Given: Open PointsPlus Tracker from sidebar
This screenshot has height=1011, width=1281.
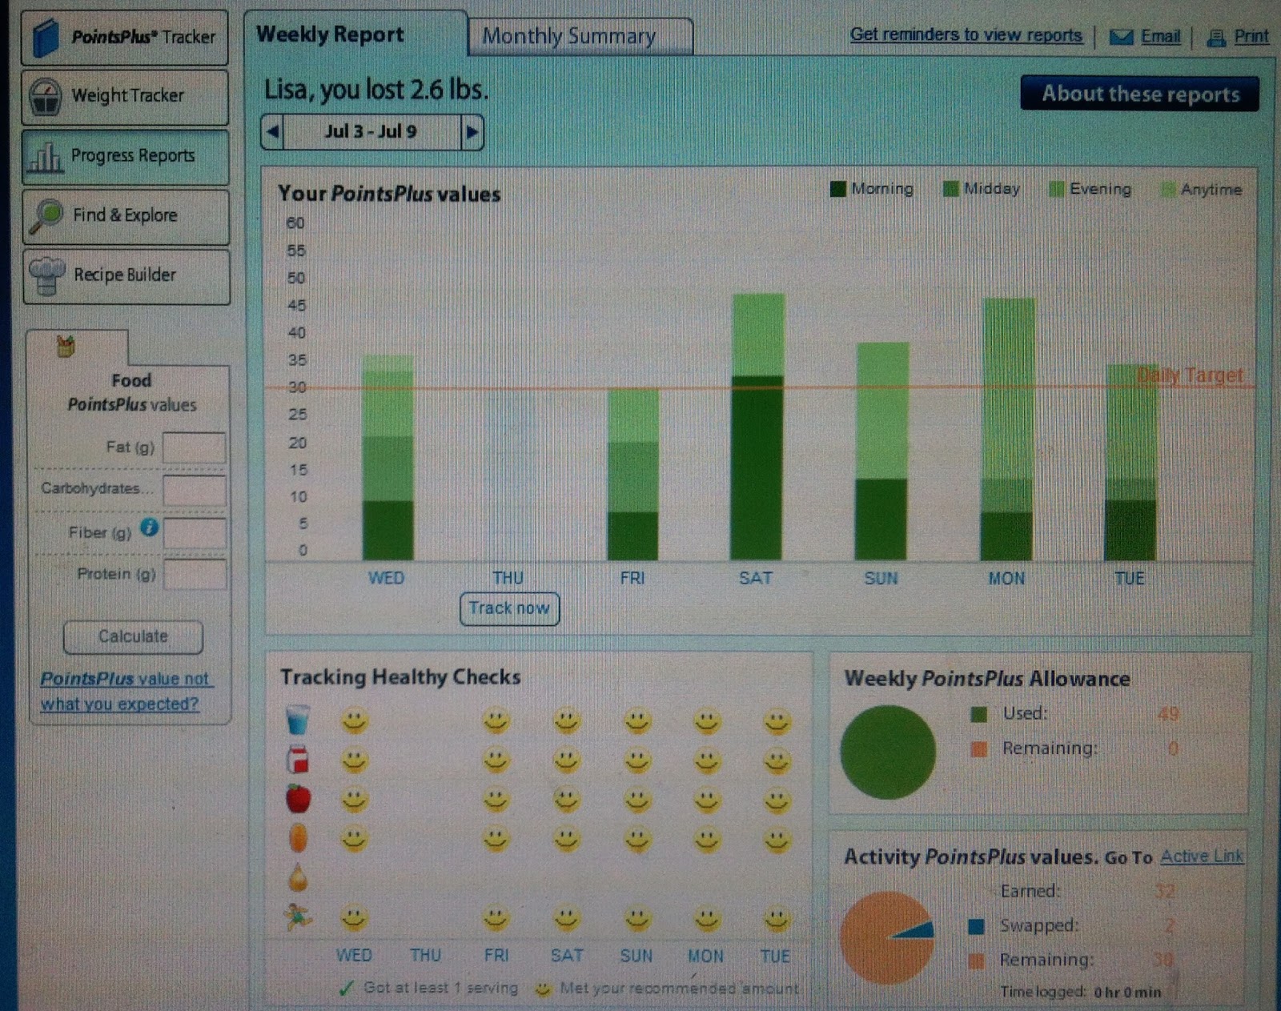Looking at the screenshot, I should tap(124, 37).
